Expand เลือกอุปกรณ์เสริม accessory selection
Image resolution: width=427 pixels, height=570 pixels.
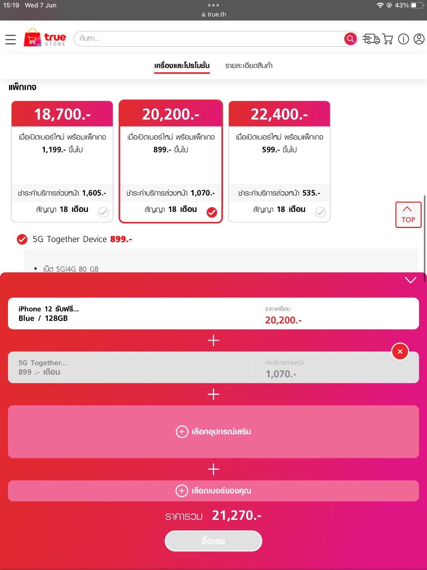point(213,432)
